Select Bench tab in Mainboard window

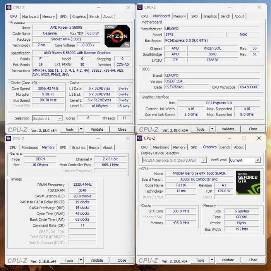click(225, 16)
